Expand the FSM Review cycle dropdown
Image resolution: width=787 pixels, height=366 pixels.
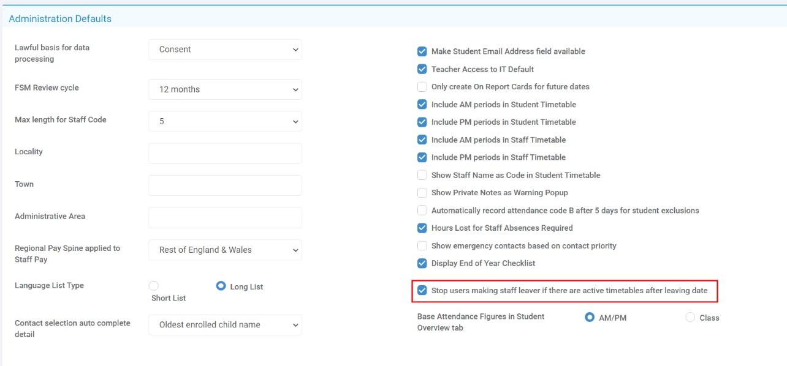(225, 89)
